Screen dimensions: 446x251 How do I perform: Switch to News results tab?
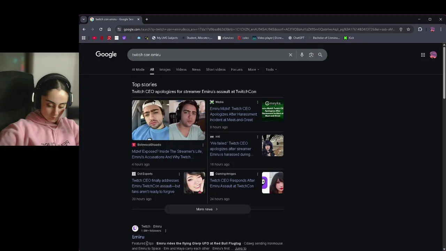pos(196,69)
